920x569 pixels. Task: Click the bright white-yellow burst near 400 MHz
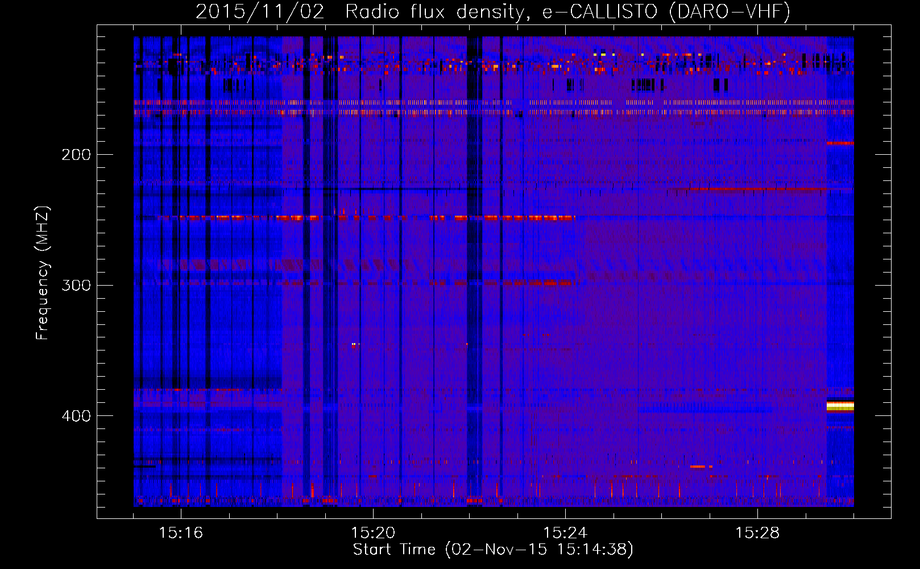pyautogui.click(x=840, y=406)
